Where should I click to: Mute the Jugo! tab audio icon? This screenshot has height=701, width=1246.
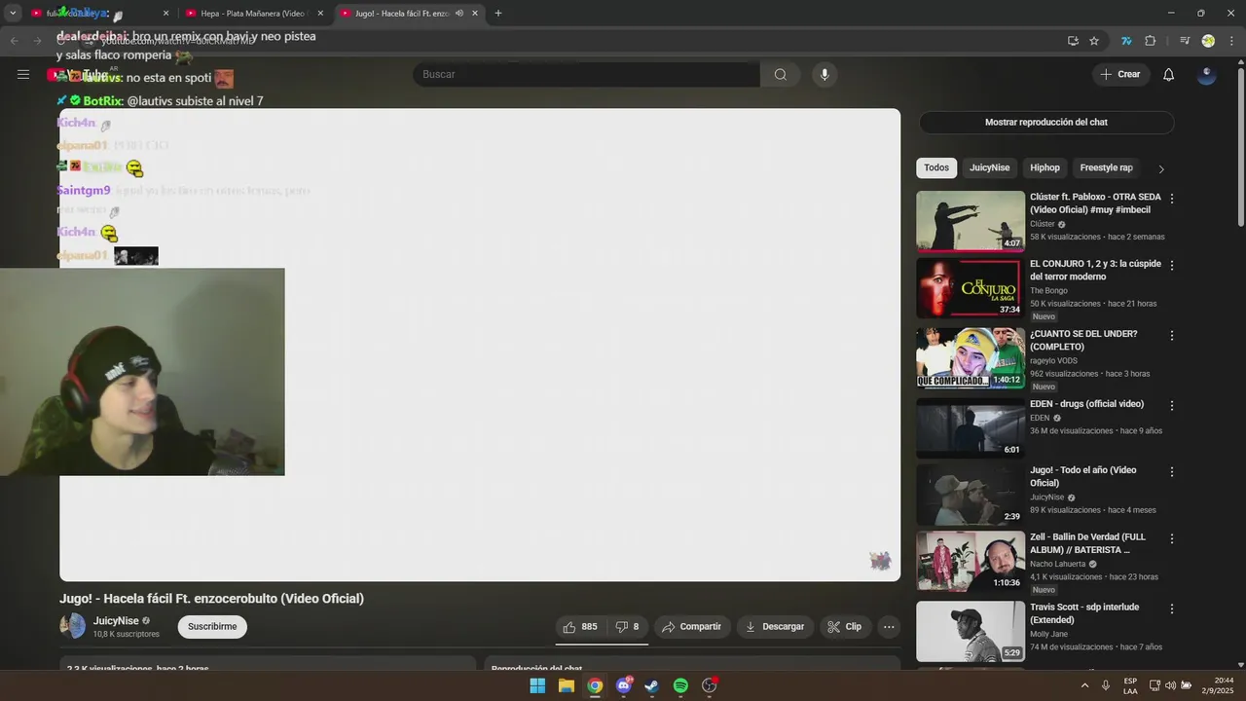click(458, 14)
